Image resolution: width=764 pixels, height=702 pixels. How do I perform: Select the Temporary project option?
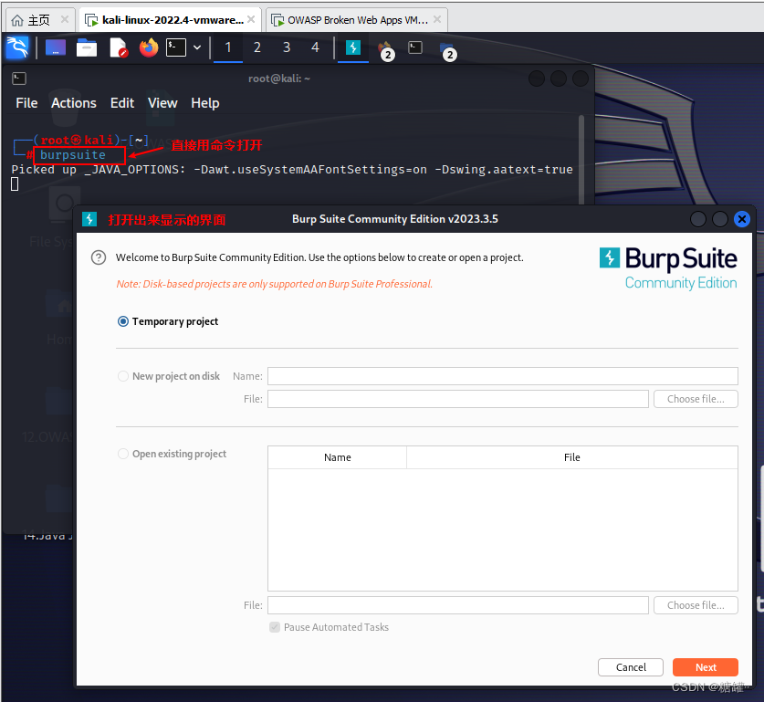point(122,321)
